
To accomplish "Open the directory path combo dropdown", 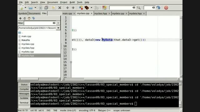I will (58, 28).
